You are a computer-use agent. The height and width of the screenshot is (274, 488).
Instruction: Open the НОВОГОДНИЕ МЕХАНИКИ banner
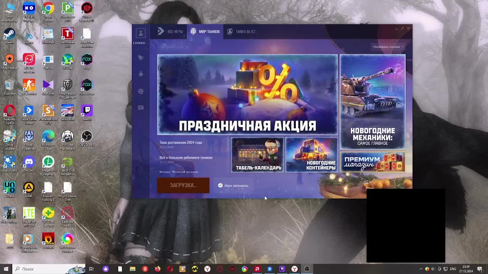tap(372, 102)
